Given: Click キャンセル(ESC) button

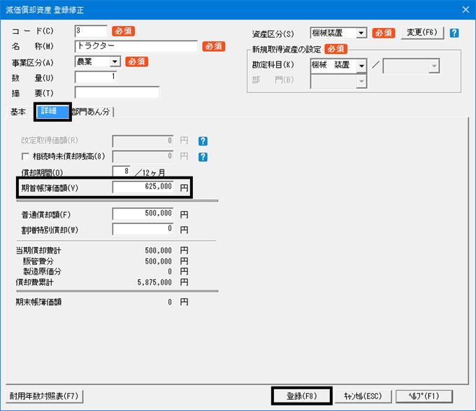Looking at the screenshot, I should (x=363, y=396).
